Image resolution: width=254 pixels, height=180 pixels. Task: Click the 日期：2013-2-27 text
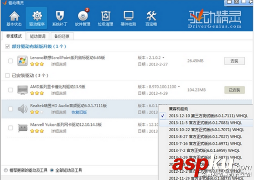pyautogui.click(x=153, y=64)
